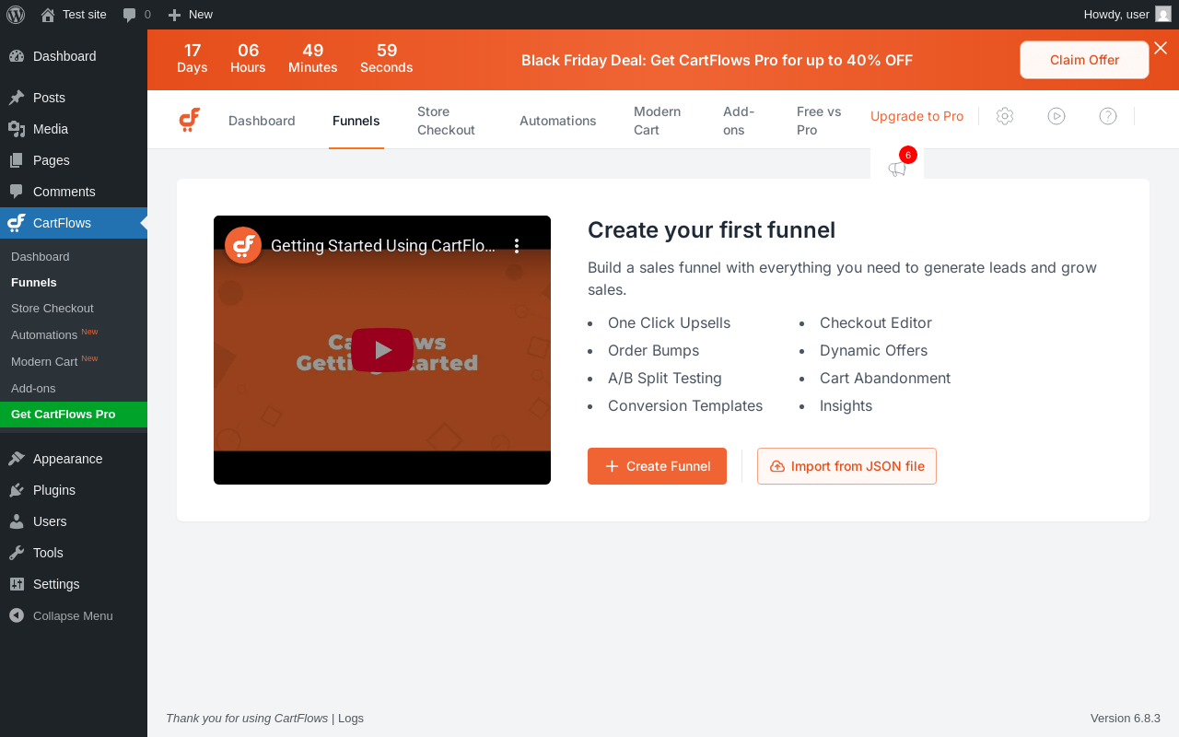Viewport: 1179px width, 737px height.
Task: Open the Getting Started Using CartFlows video title
Action: (x=383, y=246)
